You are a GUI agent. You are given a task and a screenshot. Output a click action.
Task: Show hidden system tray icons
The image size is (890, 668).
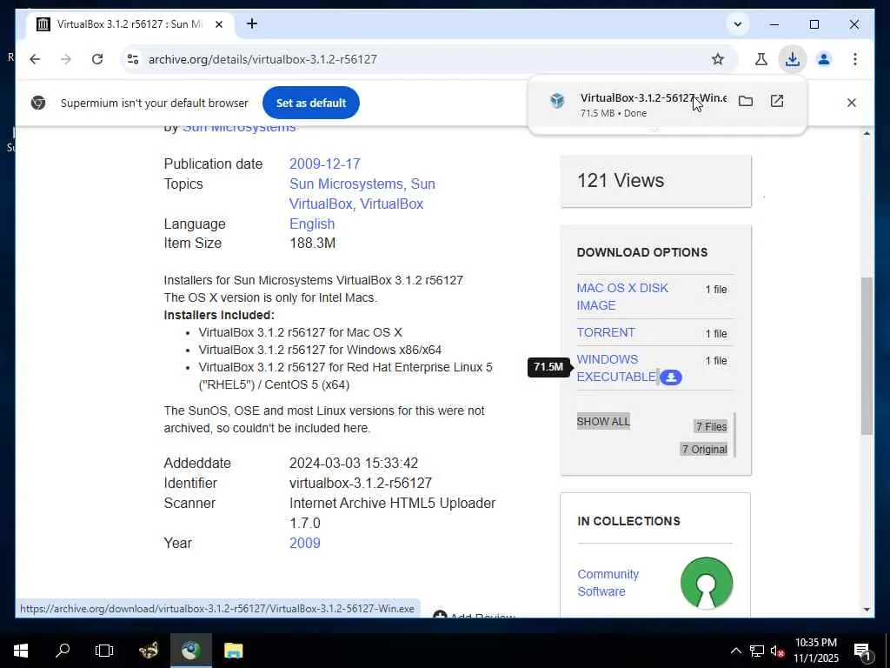[735, 651]
